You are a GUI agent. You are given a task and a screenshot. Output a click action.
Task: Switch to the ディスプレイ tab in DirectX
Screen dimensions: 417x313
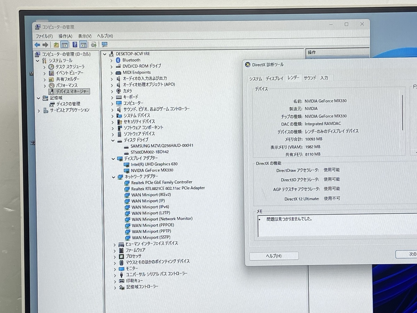pos(275,79)
